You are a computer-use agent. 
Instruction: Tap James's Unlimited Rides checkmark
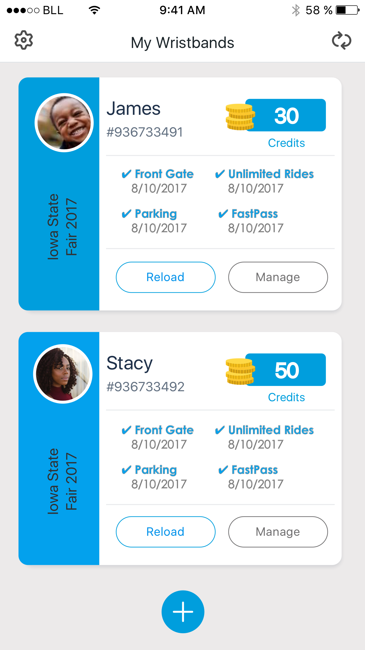[x=220, y=174]
